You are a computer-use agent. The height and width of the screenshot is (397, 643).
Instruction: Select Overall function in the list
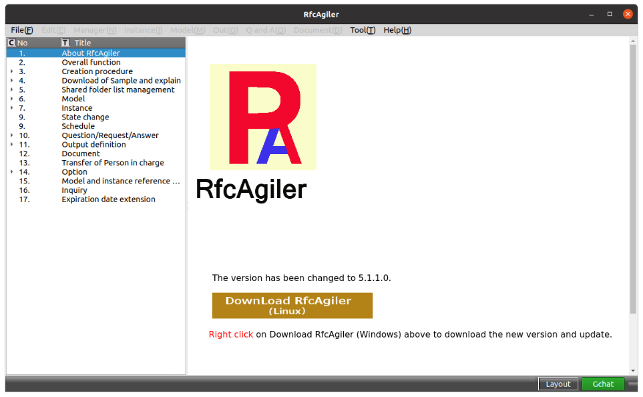coord(91,62)
